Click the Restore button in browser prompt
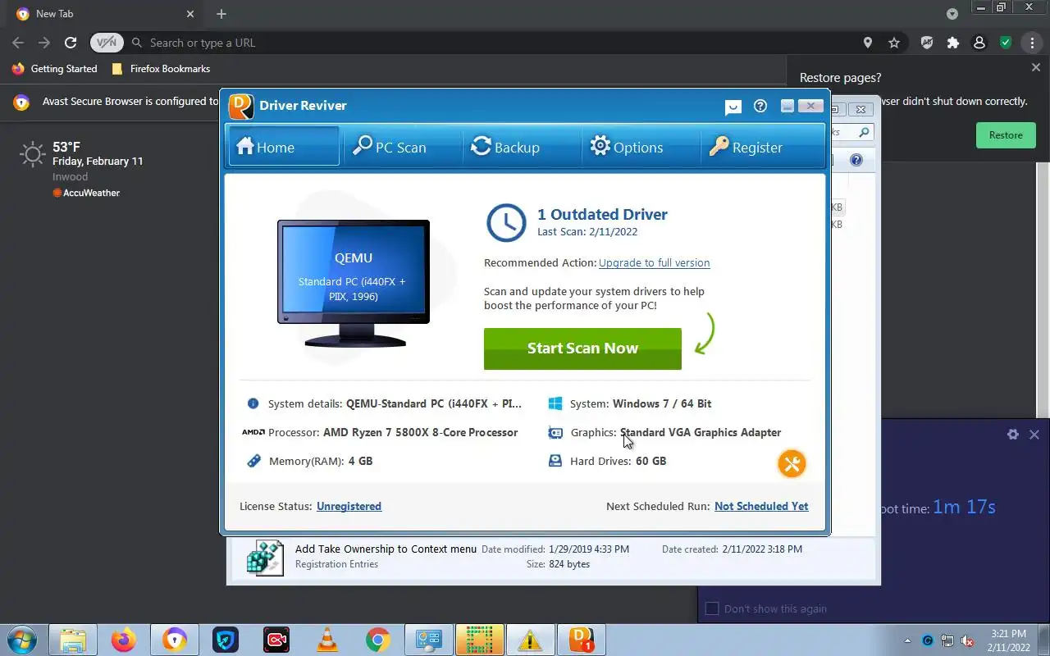The width and height of the screenshot is (1050, 656). pos(1006,135)
